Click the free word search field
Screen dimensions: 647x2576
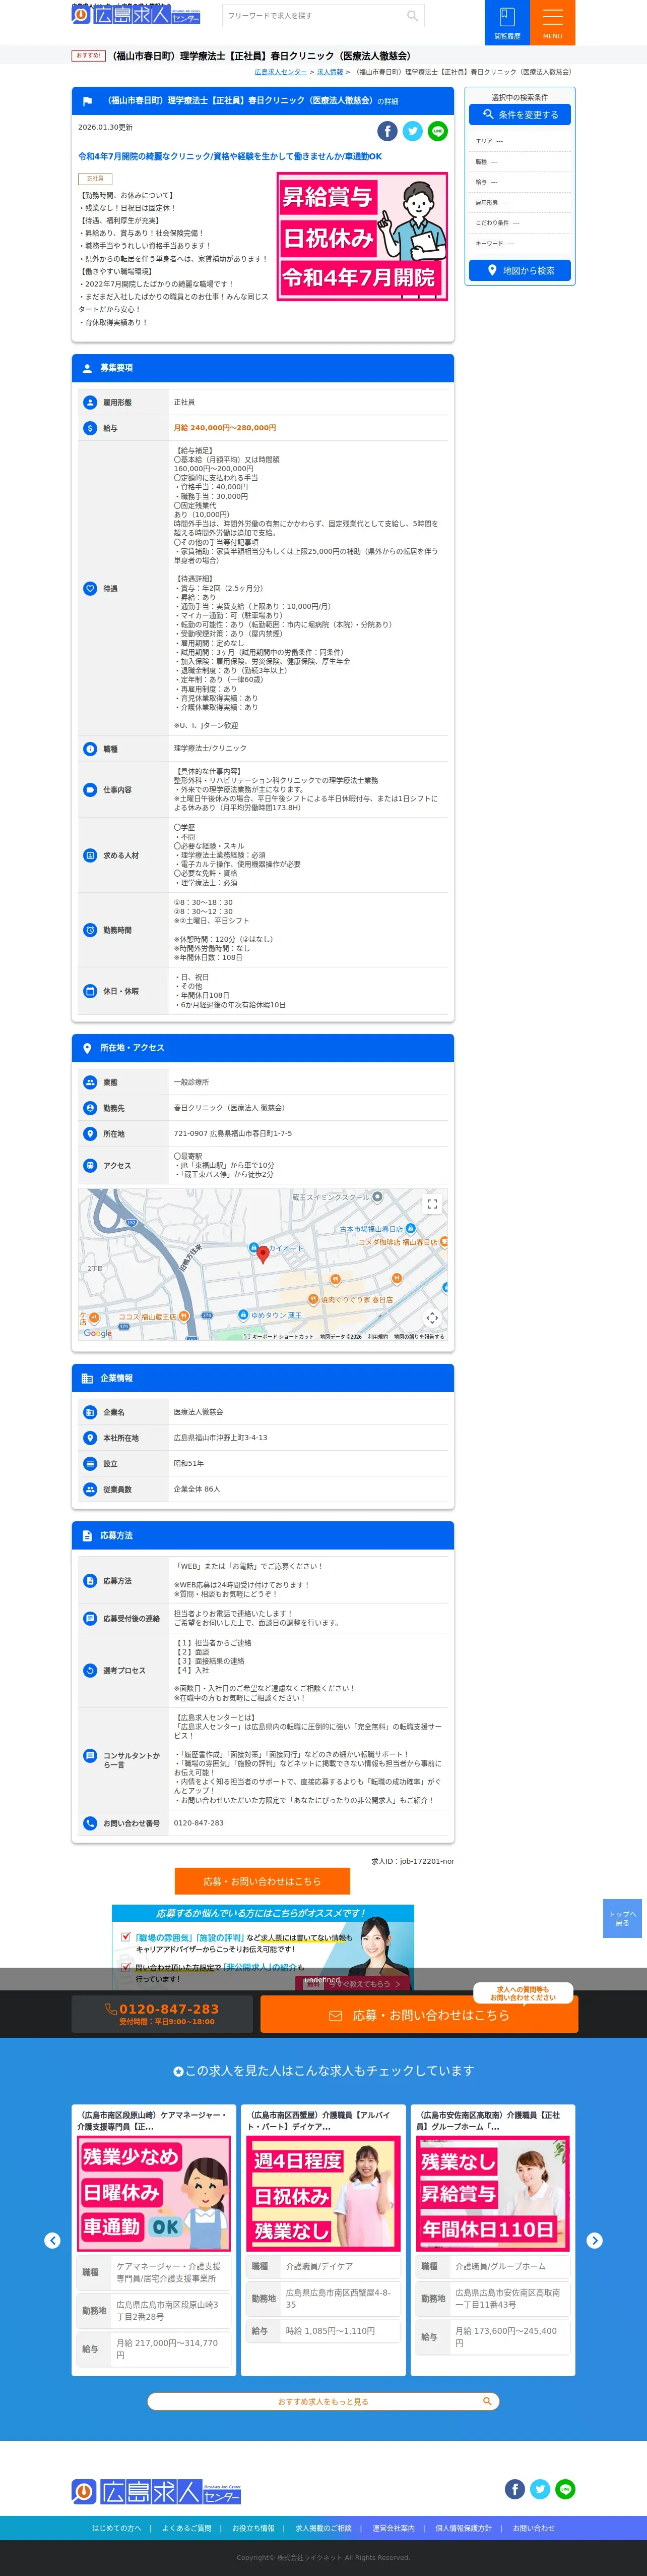312,16
